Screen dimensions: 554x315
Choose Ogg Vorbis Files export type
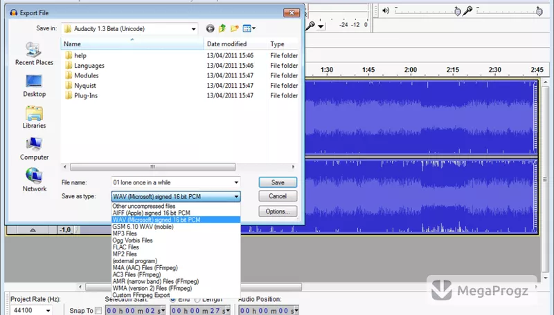176,240
